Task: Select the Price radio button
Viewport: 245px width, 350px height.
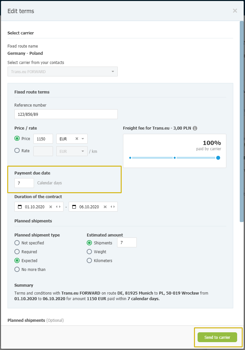Action: 17,138
